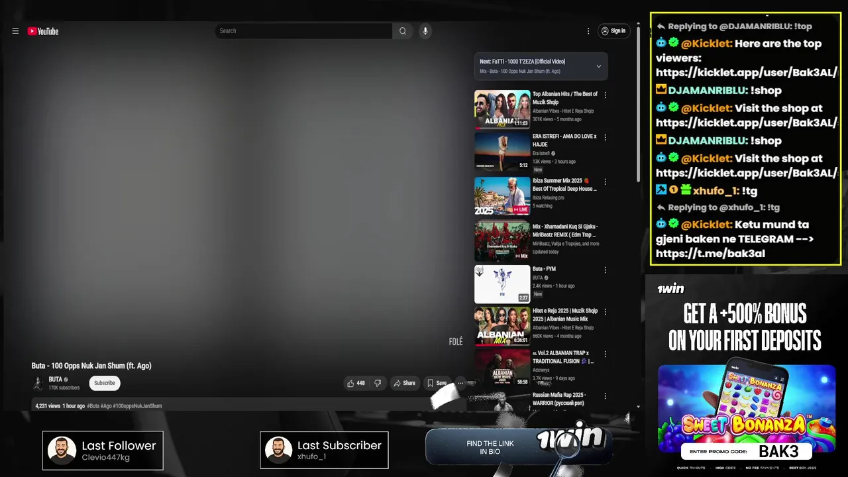Open Xhamadani Kuq Si Gjaku mix thumbnail
The height and width of the screenshot is (477, 848).
(x=502, y=240)
